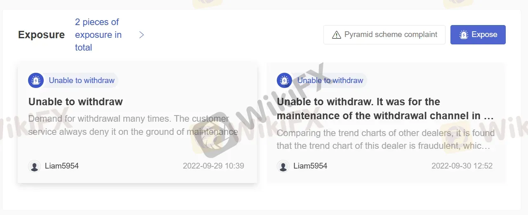
Task: Click the Liam5954 username on first card
Action: [x=62, y=166]
